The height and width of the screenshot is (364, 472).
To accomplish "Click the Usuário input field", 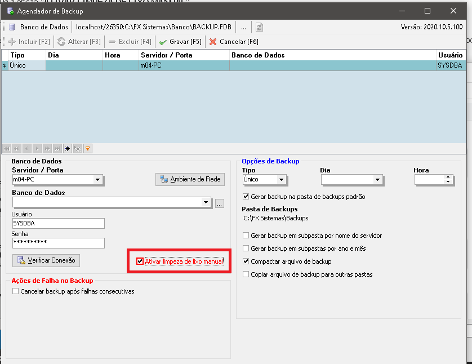I will (x=58, y=223).
